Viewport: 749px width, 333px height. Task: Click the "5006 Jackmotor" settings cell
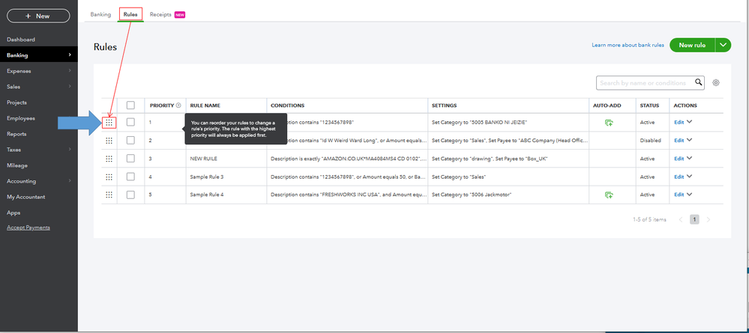point(472,195)
